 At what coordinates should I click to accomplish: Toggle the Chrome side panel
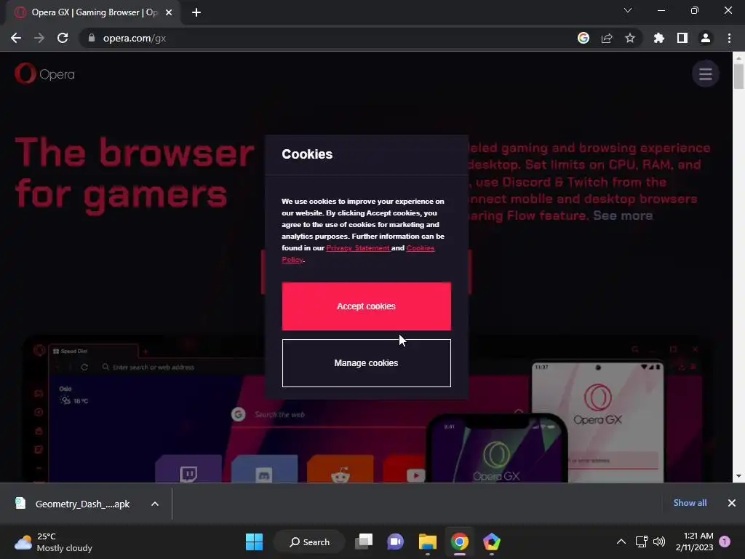tap(682, 38)
